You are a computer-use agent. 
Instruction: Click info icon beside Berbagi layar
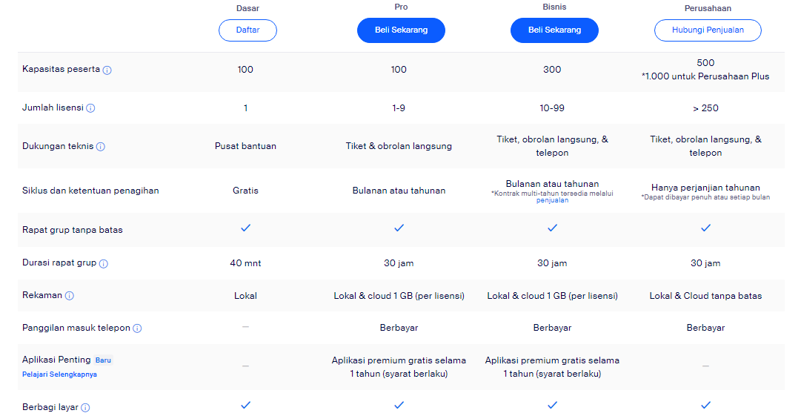click(x=85, y=408)
